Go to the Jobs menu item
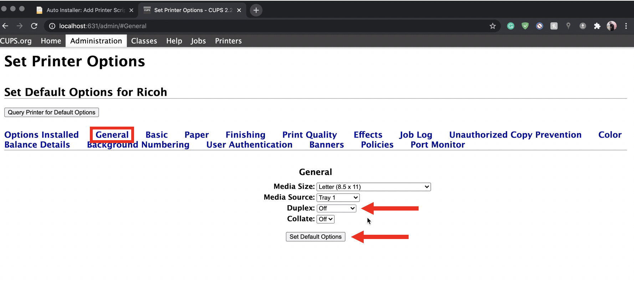 (198, 41)
